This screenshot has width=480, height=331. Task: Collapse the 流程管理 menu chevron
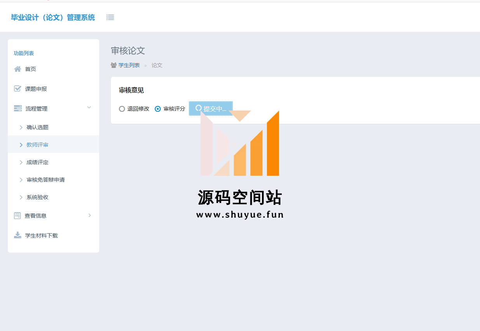(89, 107)
